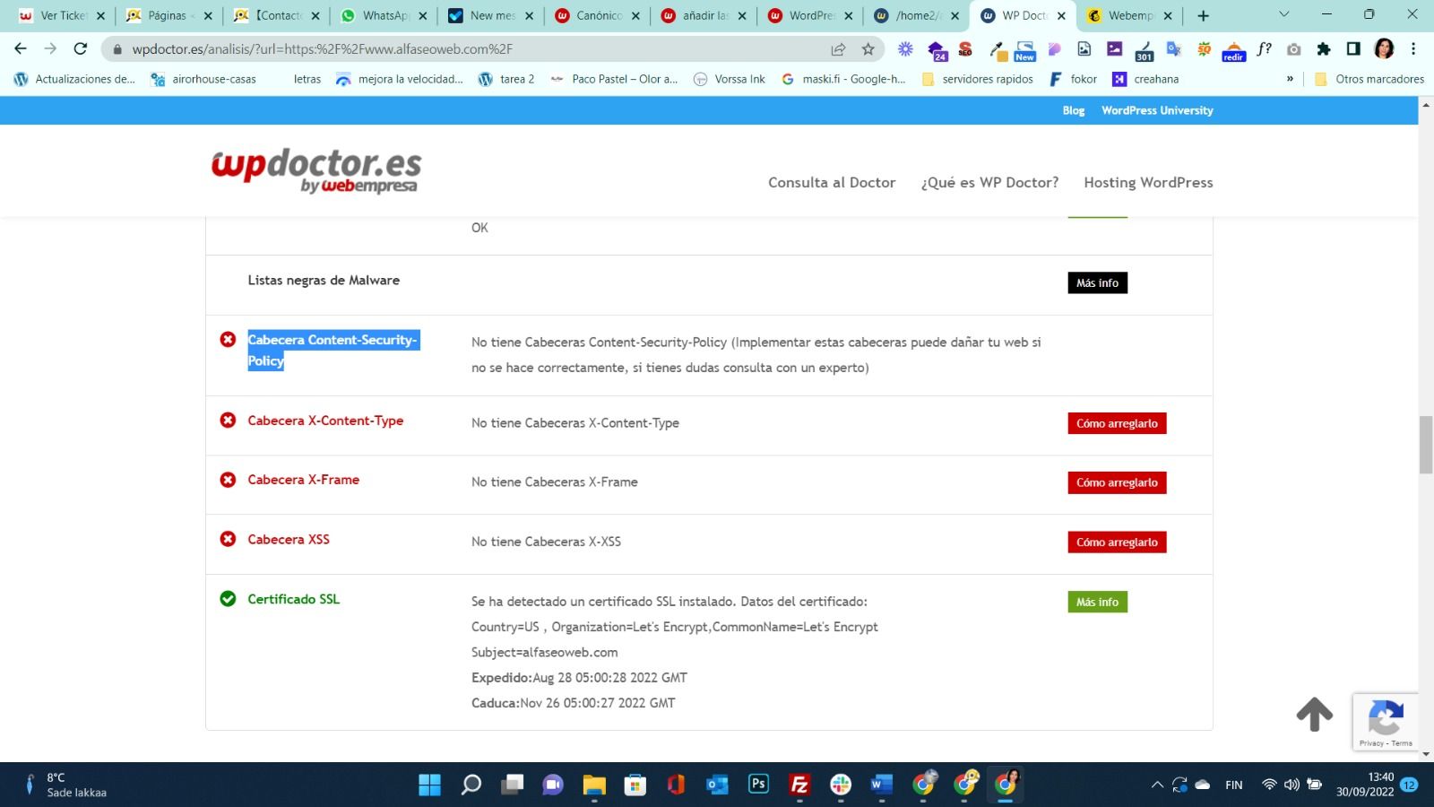The width and height of the screenshot is (1434, 807).
Task: Open the browser extensions puzzle icon
Action: tap(1323, 49)
